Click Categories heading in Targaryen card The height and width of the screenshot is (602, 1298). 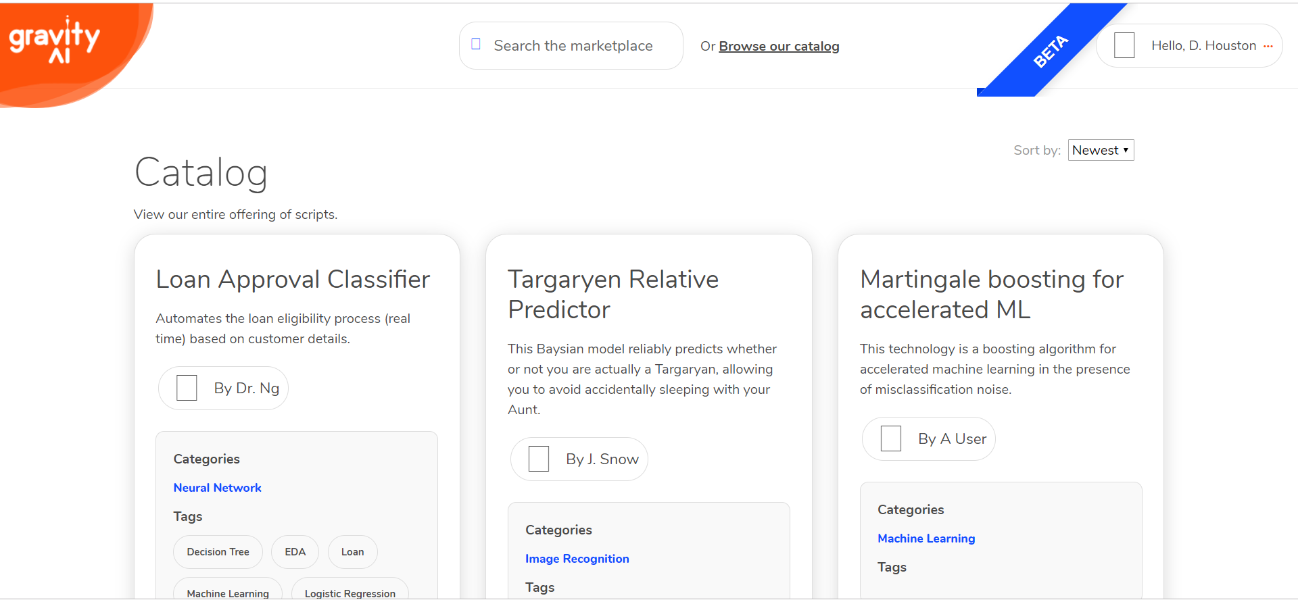pyautogui.click(x=558, y=530)
